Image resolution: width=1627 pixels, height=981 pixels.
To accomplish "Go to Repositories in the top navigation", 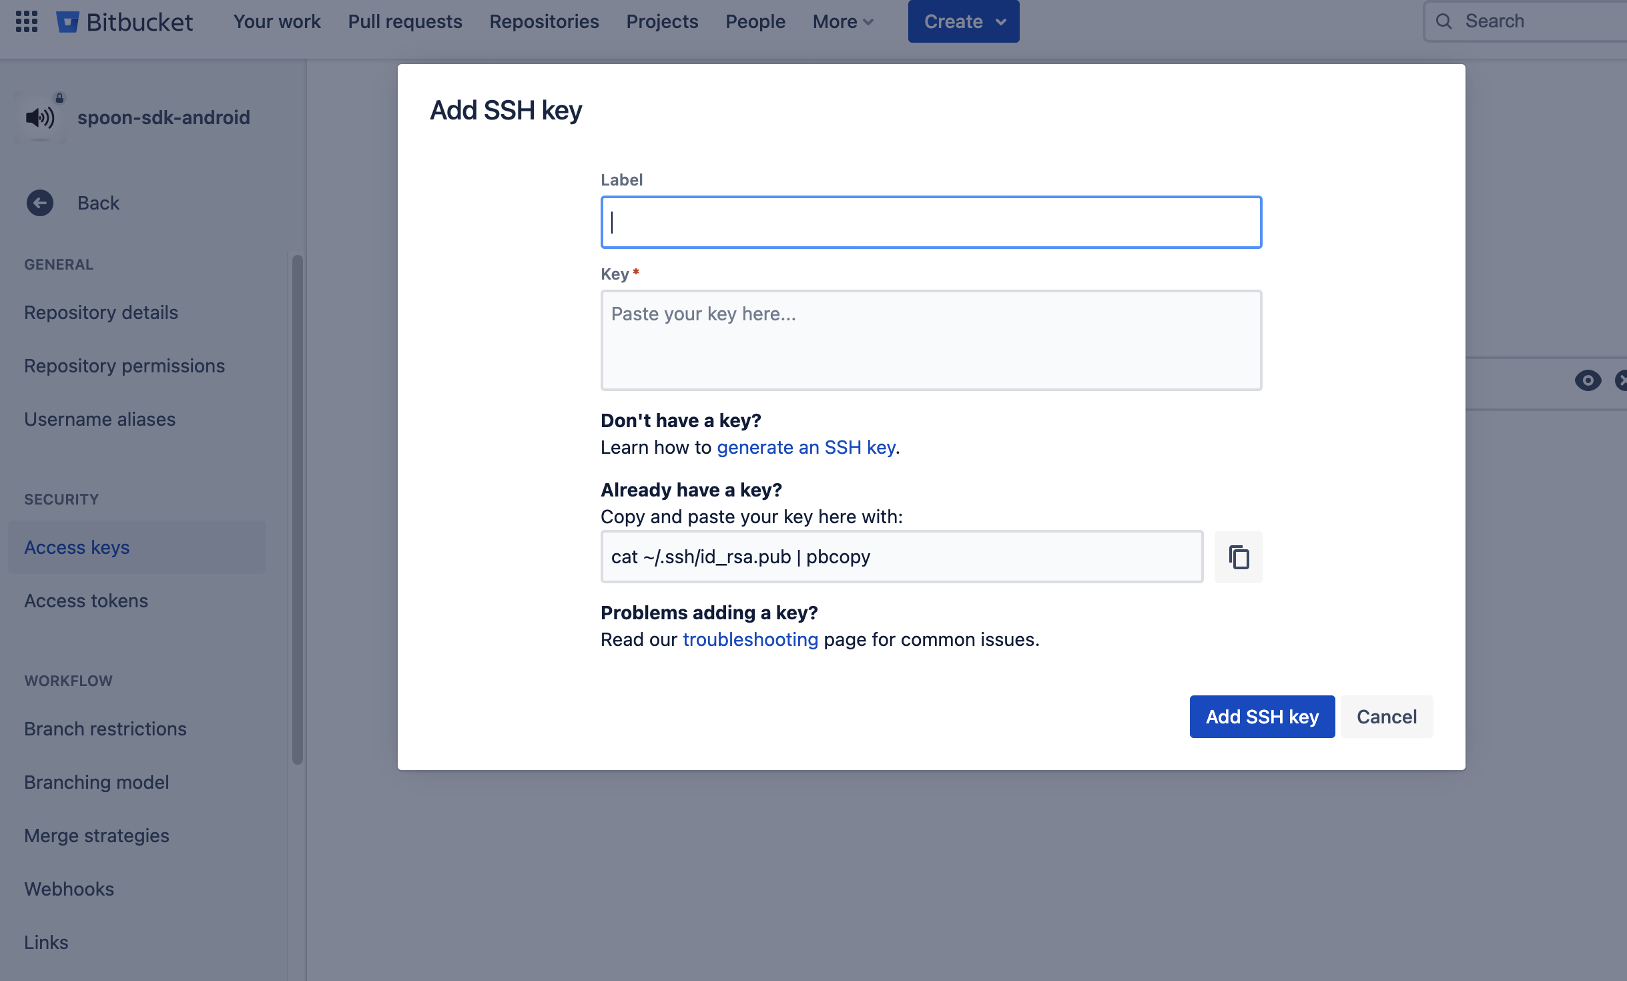I will click(544, 21).
